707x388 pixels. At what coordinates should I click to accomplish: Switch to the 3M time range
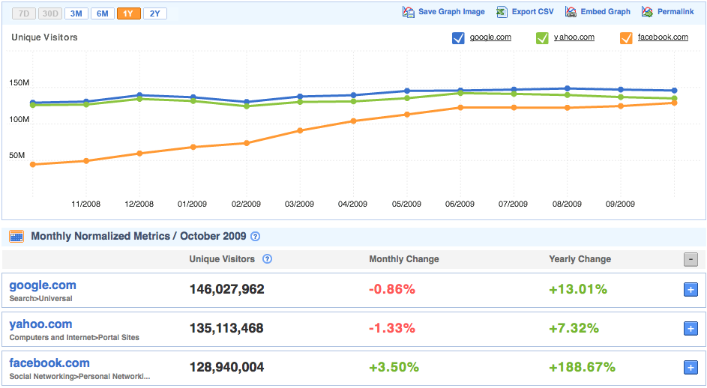(x=76, y=13)
